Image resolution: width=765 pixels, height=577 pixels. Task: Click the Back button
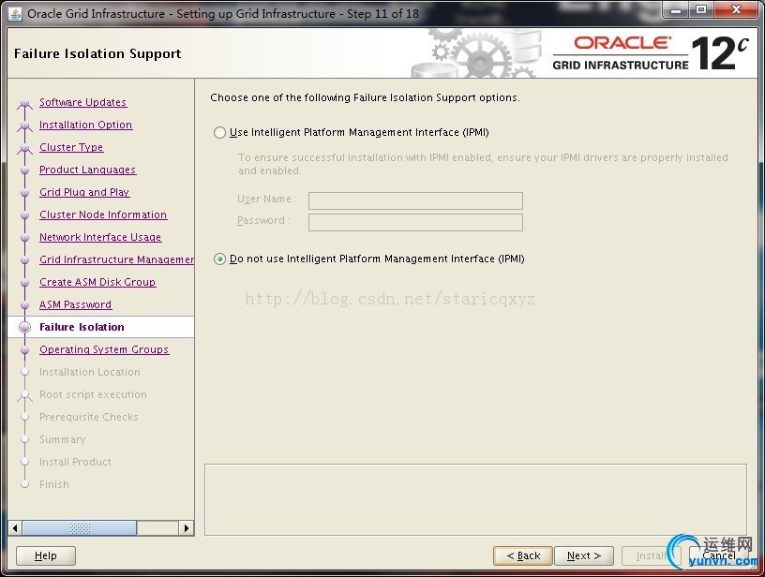tap(523, 555)
